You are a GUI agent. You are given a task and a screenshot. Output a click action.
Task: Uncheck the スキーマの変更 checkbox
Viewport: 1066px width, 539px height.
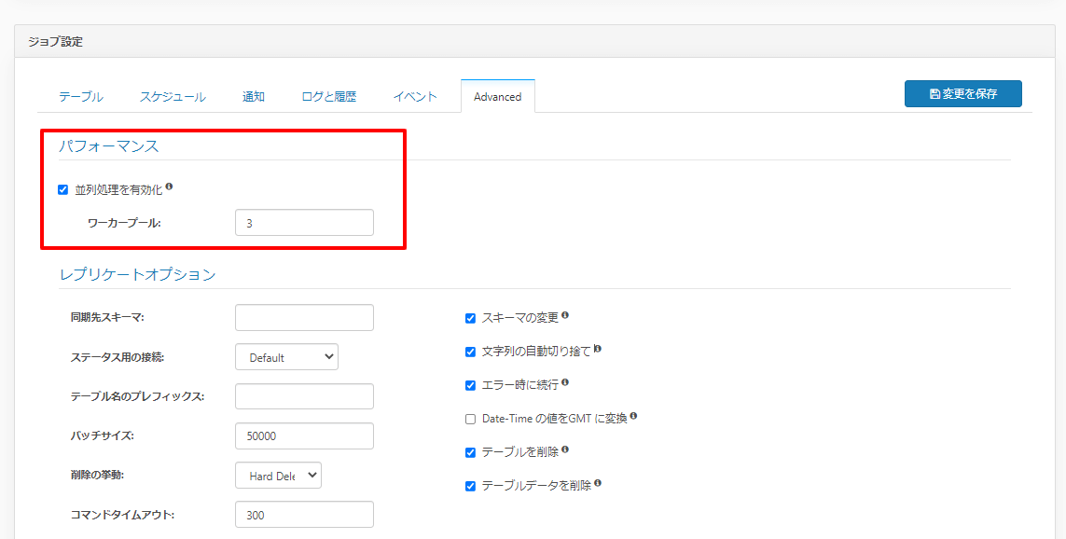[x=470, y=318]
